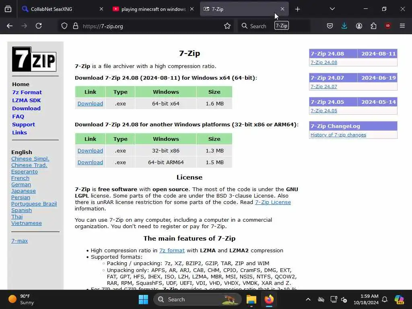Show hidden system tray icons chevron

(308, 299)
